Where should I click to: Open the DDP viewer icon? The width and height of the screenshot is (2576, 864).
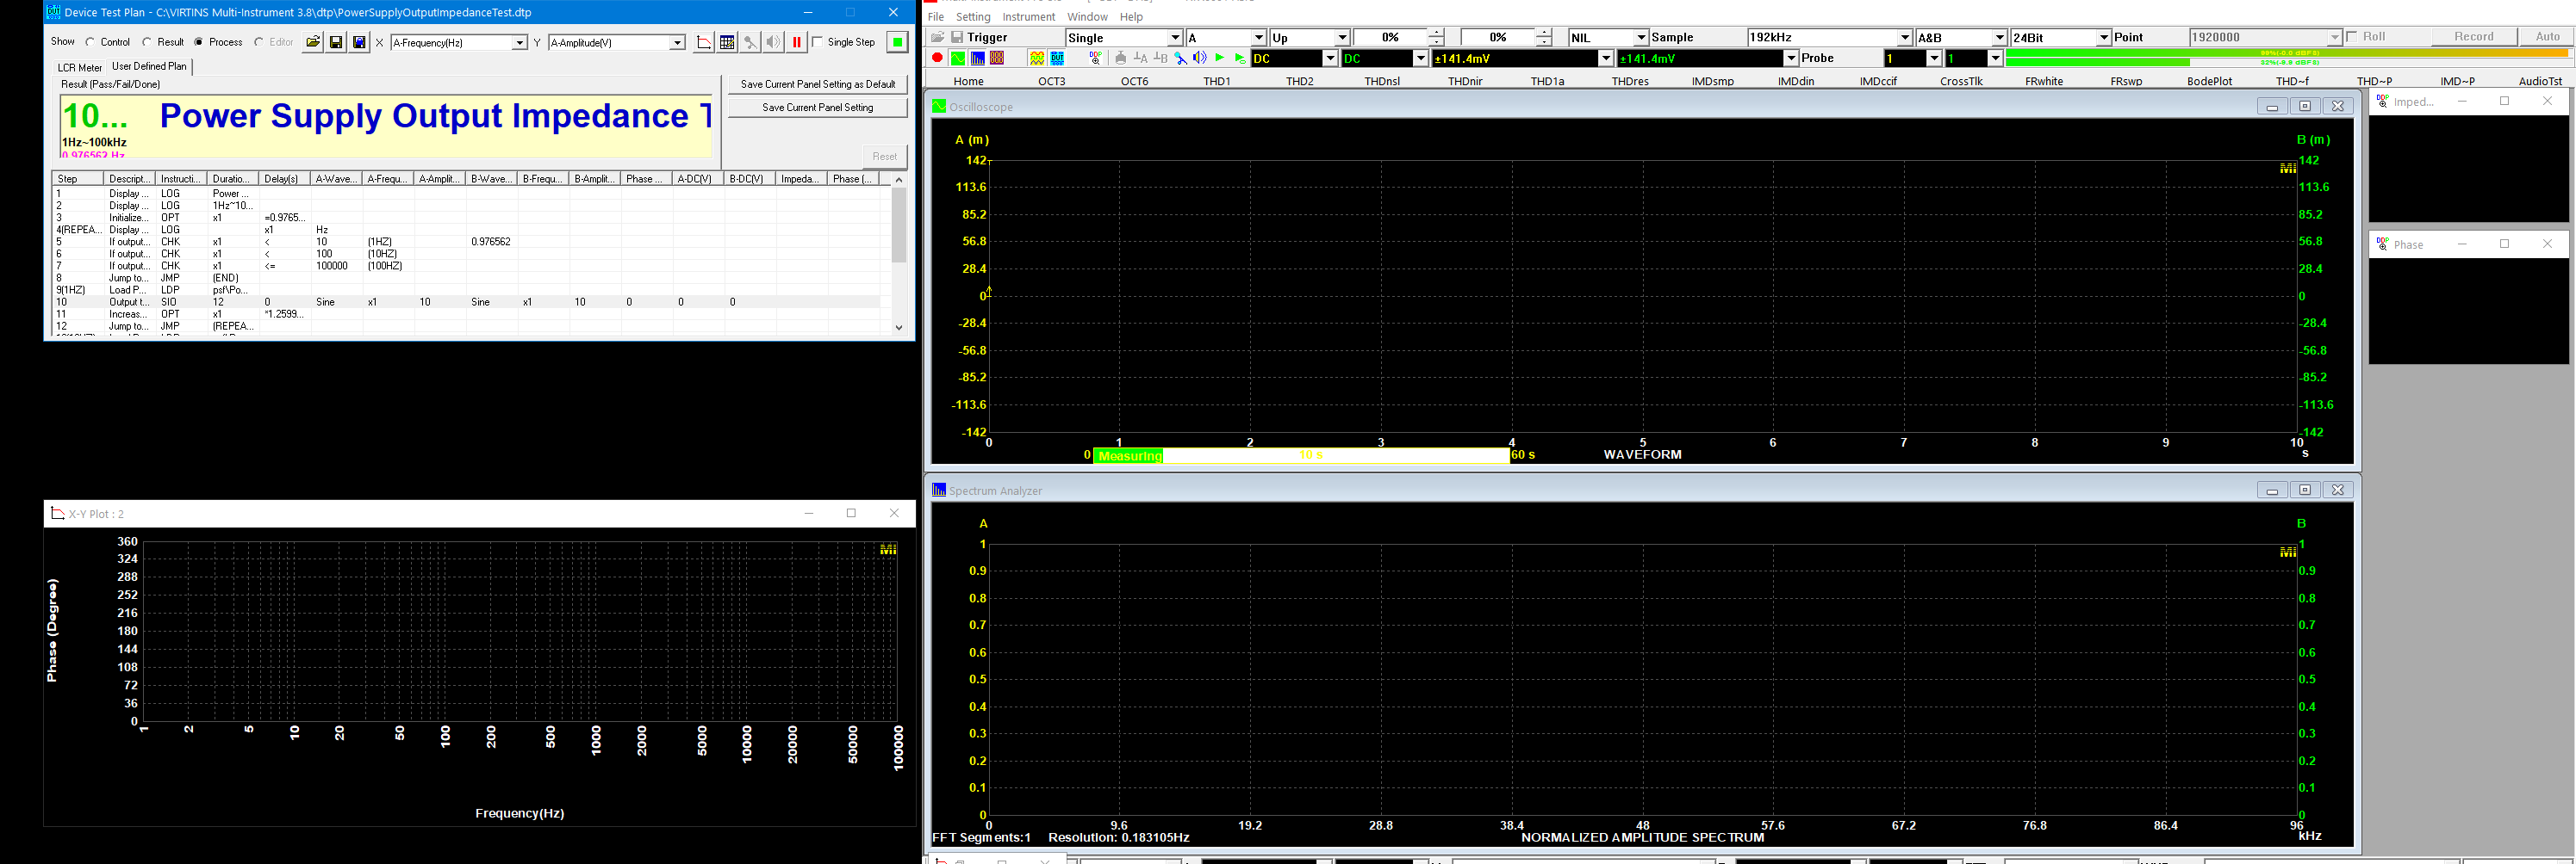[1096, 58]
